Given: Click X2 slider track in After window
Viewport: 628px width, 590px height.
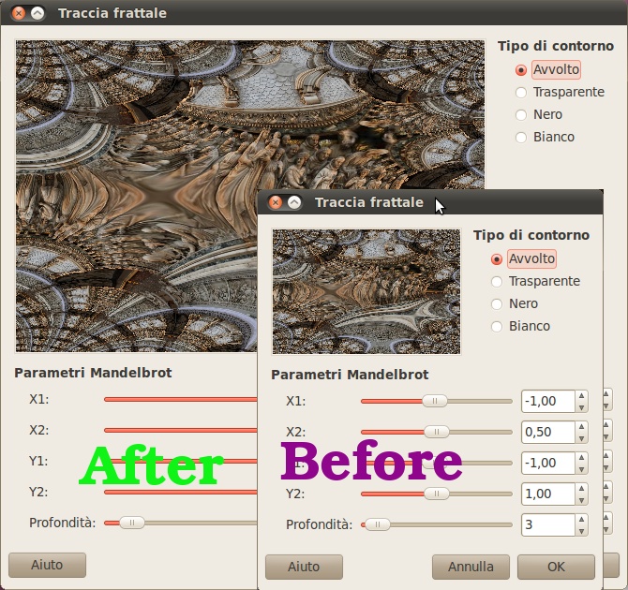Looking at the screenshot, I should 180,430.
